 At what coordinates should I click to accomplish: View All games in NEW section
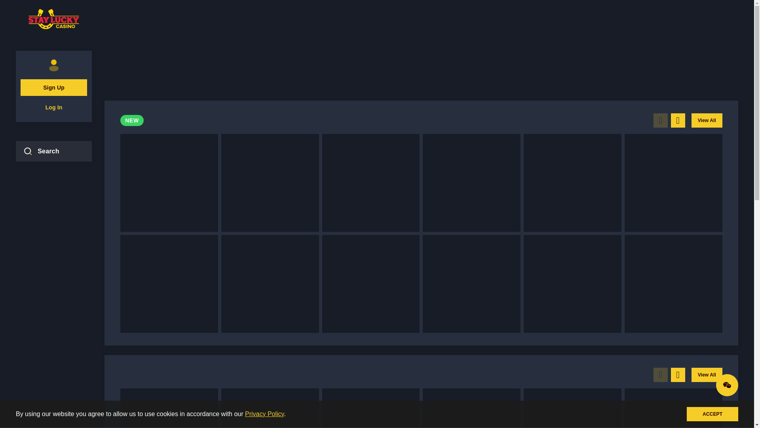707,120
